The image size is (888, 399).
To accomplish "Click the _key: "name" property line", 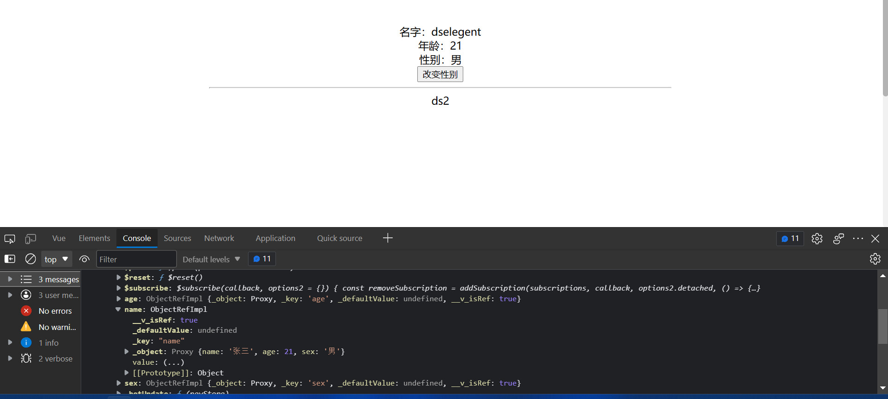I will tap(158, 341).
